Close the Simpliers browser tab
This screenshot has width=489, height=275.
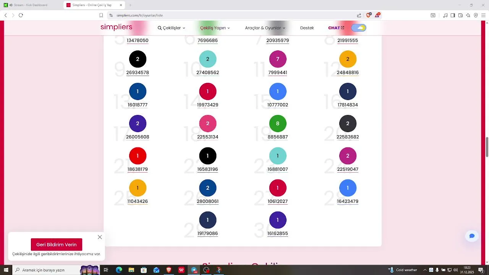pos(121,5)
